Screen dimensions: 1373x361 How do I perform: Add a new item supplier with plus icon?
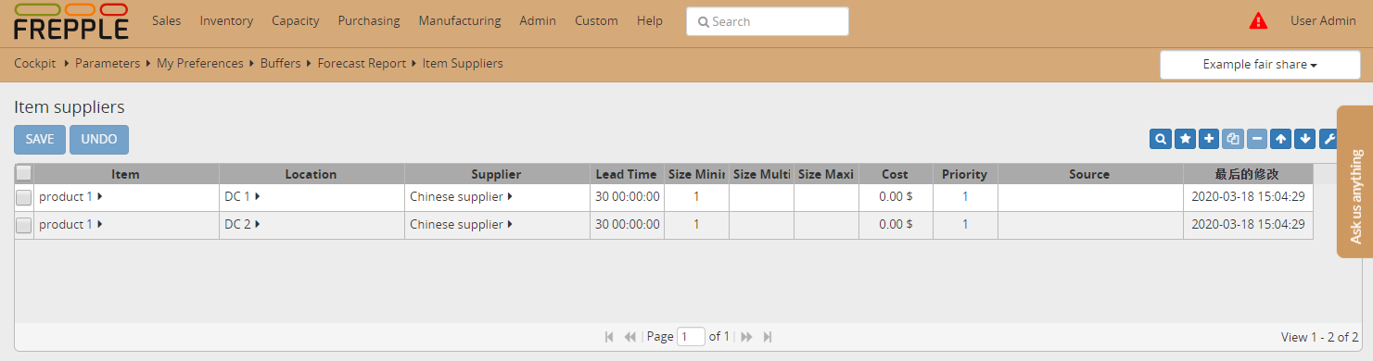[1208, 139]
